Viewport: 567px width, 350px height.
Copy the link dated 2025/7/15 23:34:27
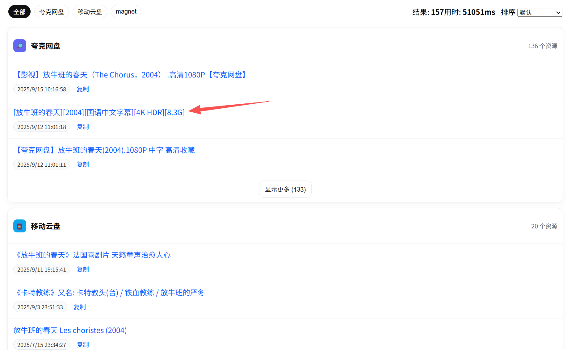[83, 345]
